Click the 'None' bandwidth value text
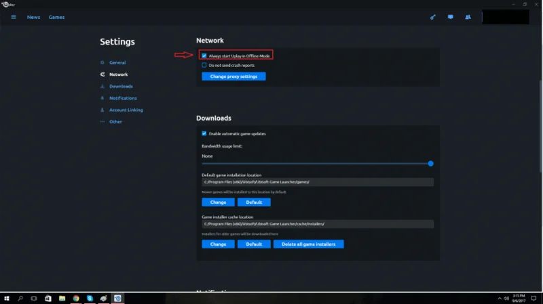Image resolution: width=543 pixels, height=304 pixels. point(207,156)
